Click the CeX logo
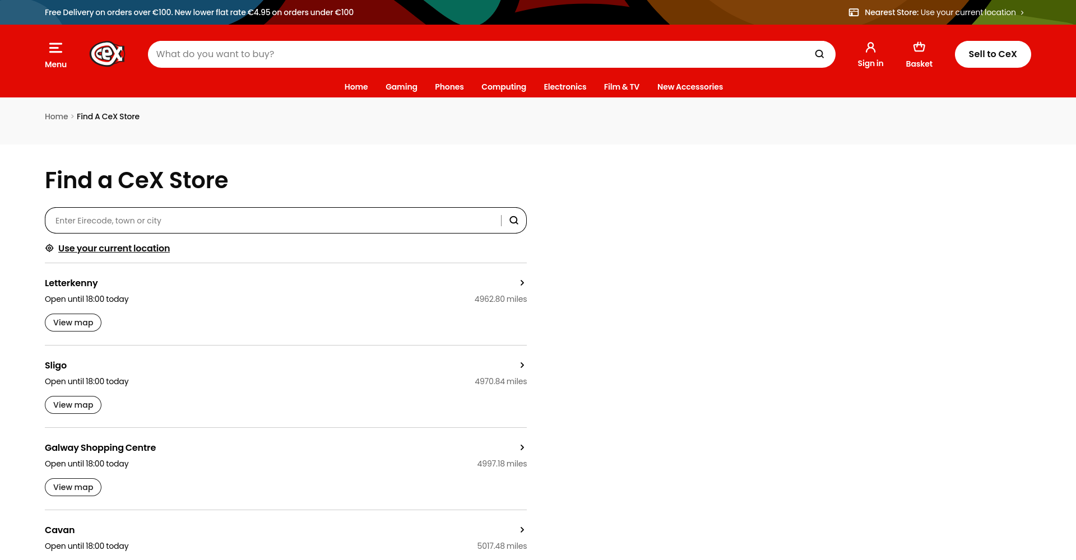 click(107, 54)
